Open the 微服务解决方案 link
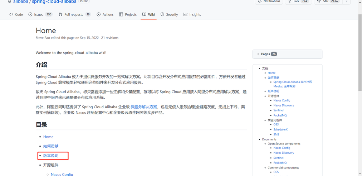Image resolution: width=362 pixels, height=176 pixels. [144, 107]
